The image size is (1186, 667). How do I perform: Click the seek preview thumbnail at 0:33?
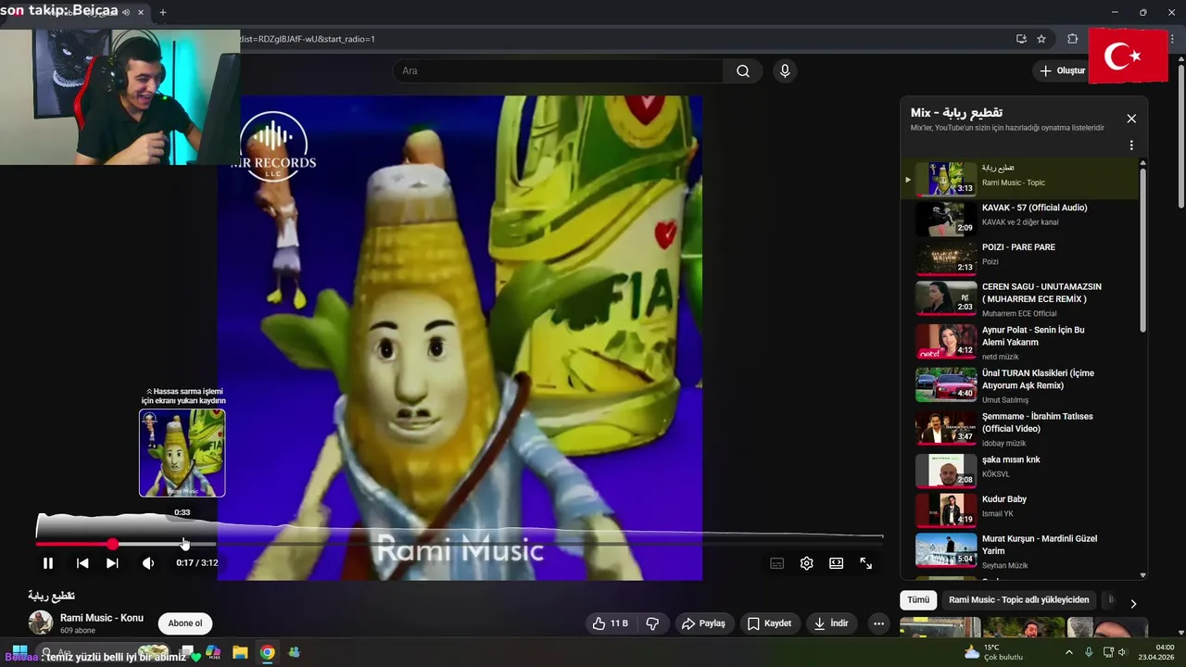click(183, 453)
